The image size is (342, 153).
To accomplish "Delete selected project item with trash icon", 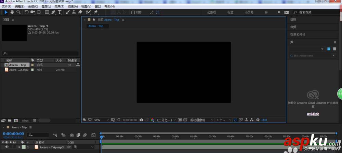I will (35, 120).
